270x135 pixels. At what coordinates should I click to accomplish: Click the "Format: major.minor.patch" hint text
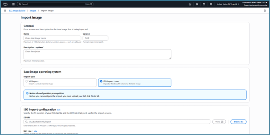click(93, 42)
